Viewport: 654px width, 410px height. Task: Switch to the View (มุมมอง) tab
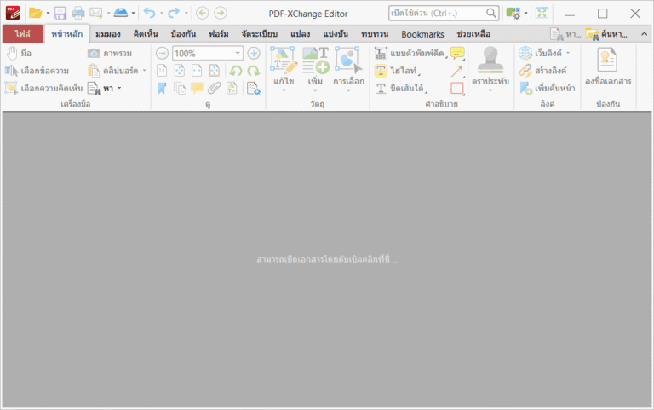tap(107, 34)
